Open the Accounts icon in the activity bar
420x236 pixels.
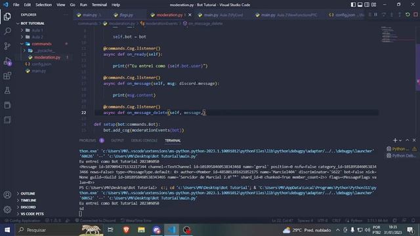coord(7,195)
